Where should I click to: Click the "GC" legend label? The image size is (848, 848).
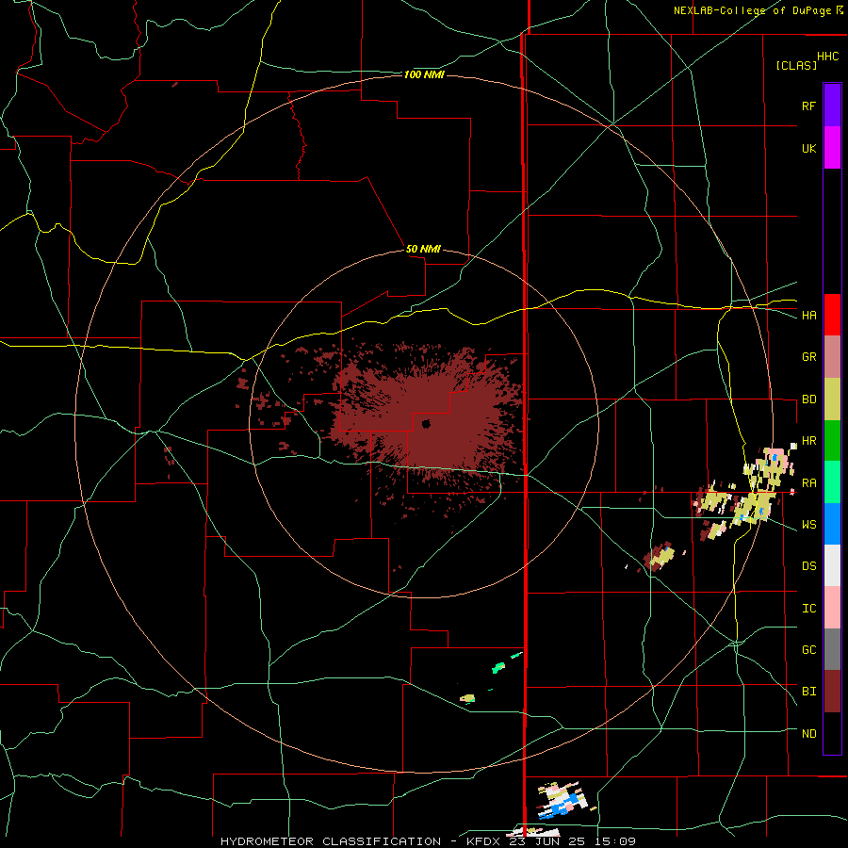coord(808,650)
